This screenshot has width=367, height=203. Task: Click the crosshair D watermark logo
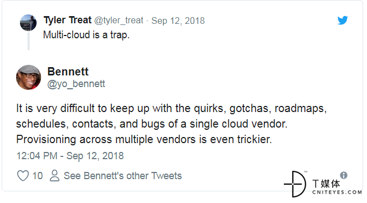(295, 184)
